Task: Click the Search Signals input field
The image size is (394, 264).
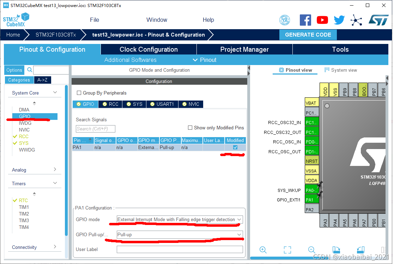Action: pyautogui.click(x=96, y=129)
